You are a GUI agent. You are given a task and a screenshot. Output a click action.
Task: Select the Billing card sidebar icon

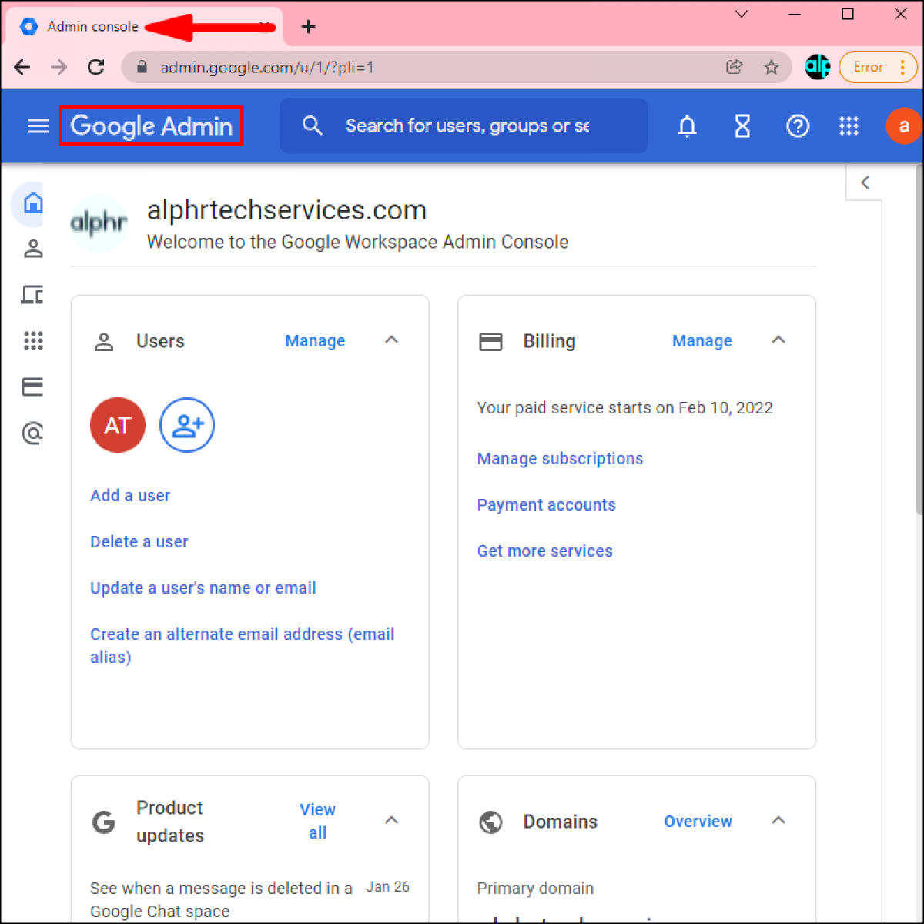33,387
